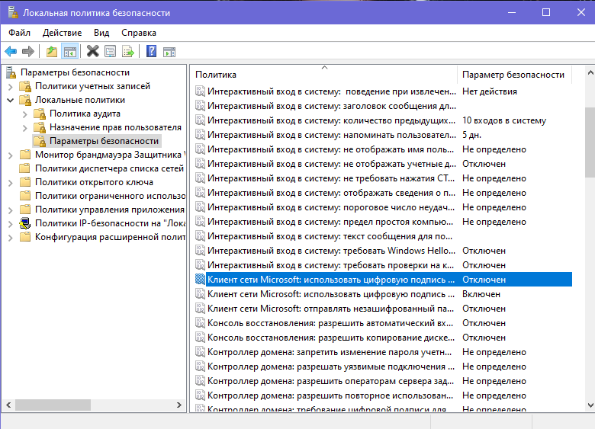The image size is (595, 429).
Task: Toggle the console tree show/hide icon
Action: (70, 51)
